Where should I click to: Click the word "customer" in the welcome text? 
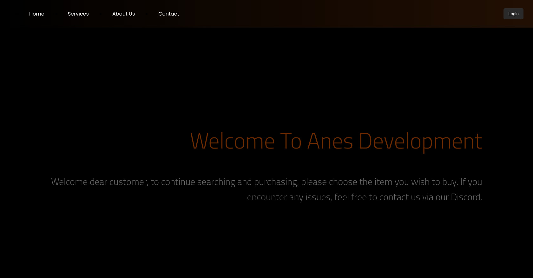[128, 182]
